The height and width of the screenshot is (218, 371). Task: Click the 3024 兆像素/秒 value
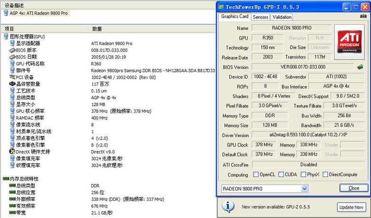pyautogui.click(x=107, y=159)
